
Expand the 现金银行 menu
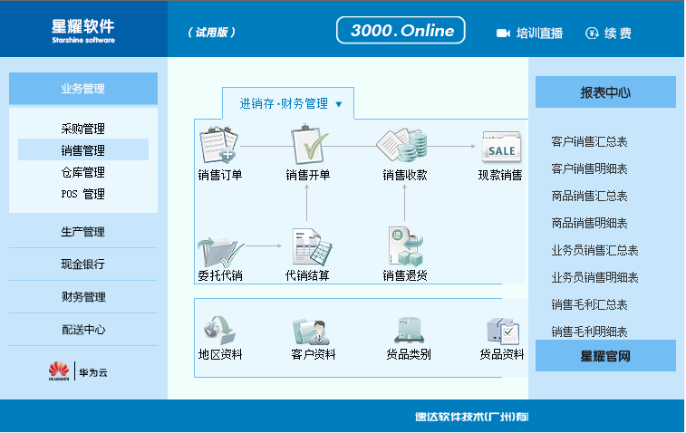[x=83, y=265]
